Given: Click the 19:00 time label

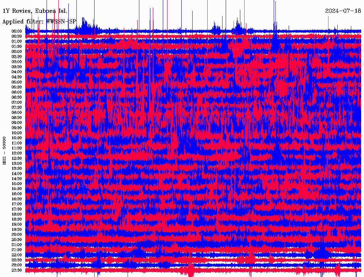Looking at the screenshot, I should (x=17, y=224).
